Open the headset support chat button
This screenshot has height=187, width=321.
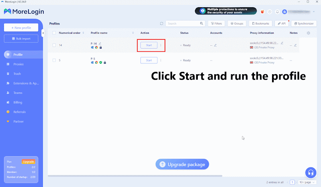click(311, 173)
